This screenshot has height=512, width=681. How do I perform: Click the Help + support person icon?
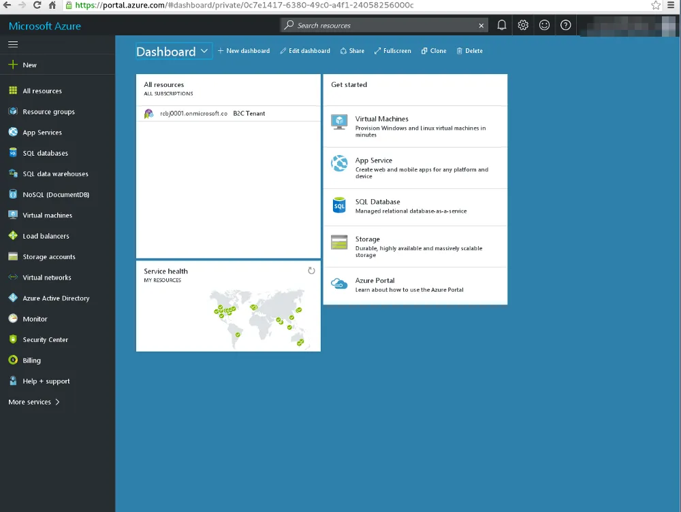pos(13,381)
